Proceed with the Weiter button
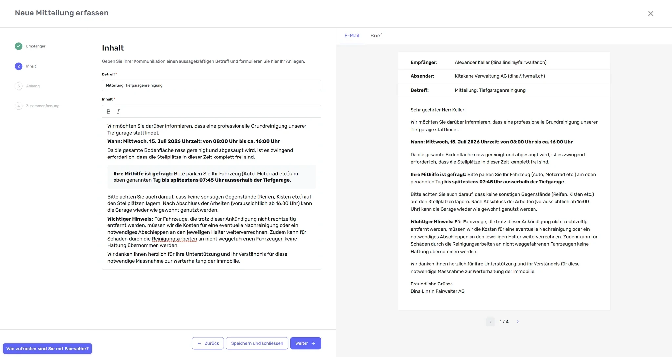 pyautogui.click(x=305, y=343)
